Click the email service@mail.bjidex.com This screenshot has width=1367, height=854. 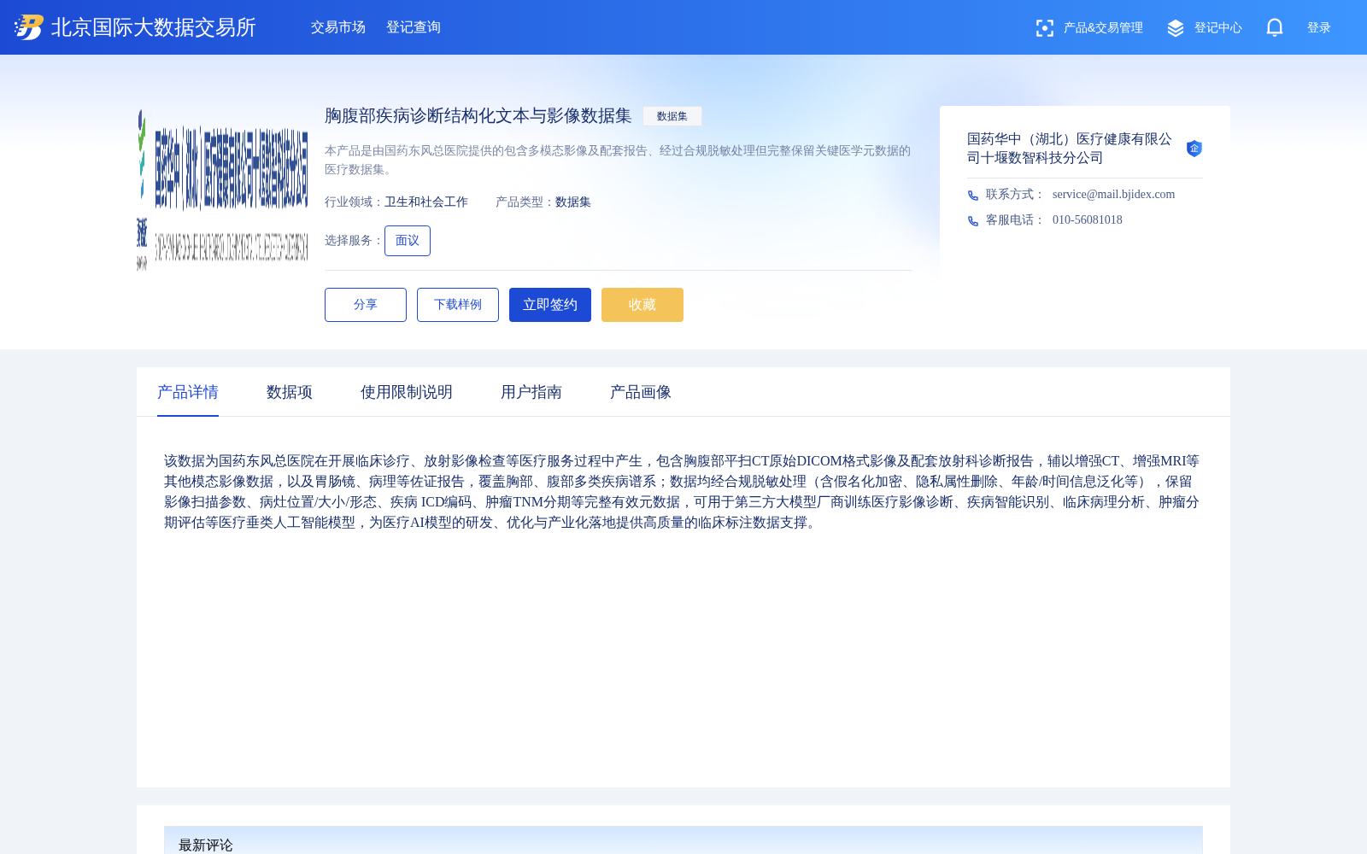1113,195
